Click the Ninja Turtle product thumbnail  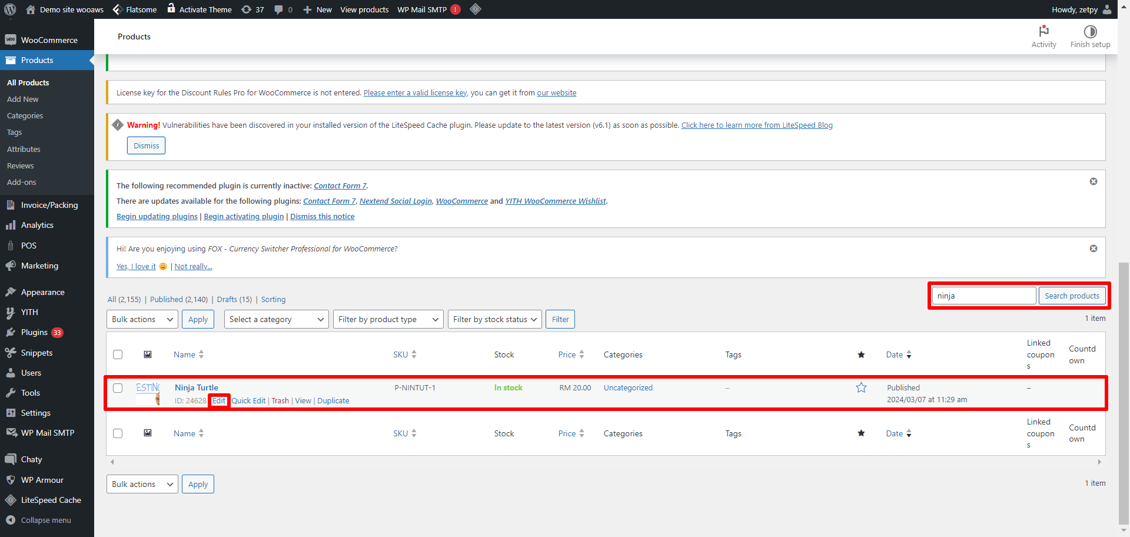coord(148,393)
